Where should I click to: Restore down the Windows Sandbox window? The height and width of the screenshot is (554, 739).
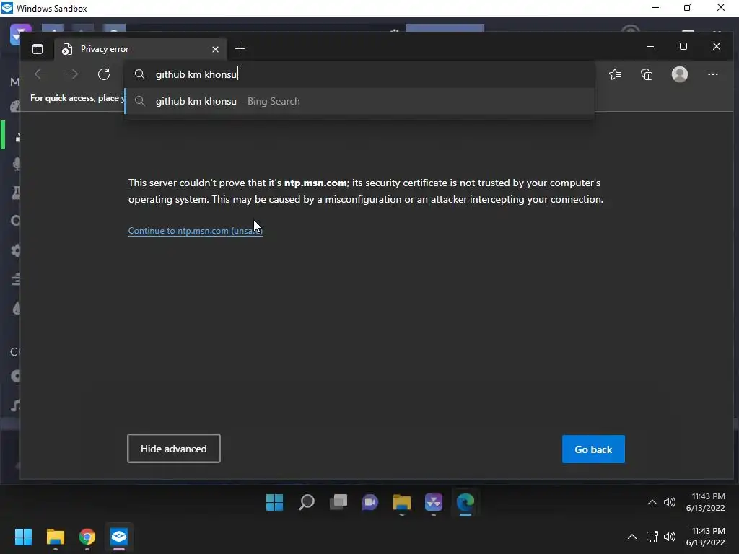[x=688, y=7]
